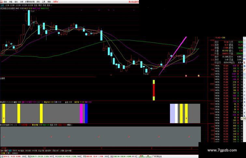Apply the 盘中预警 template

[x=68, y=151]
